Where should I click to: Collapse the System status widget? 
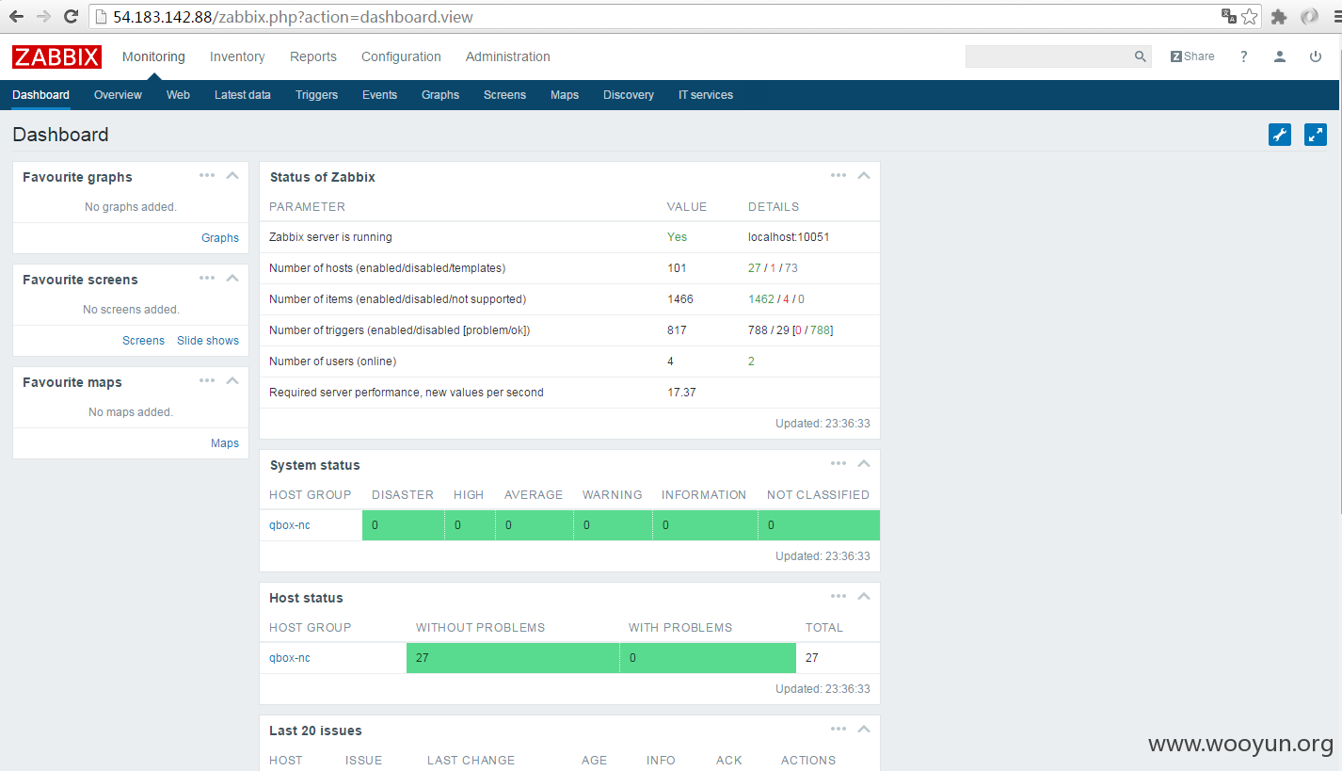click(x=864, y=463)
